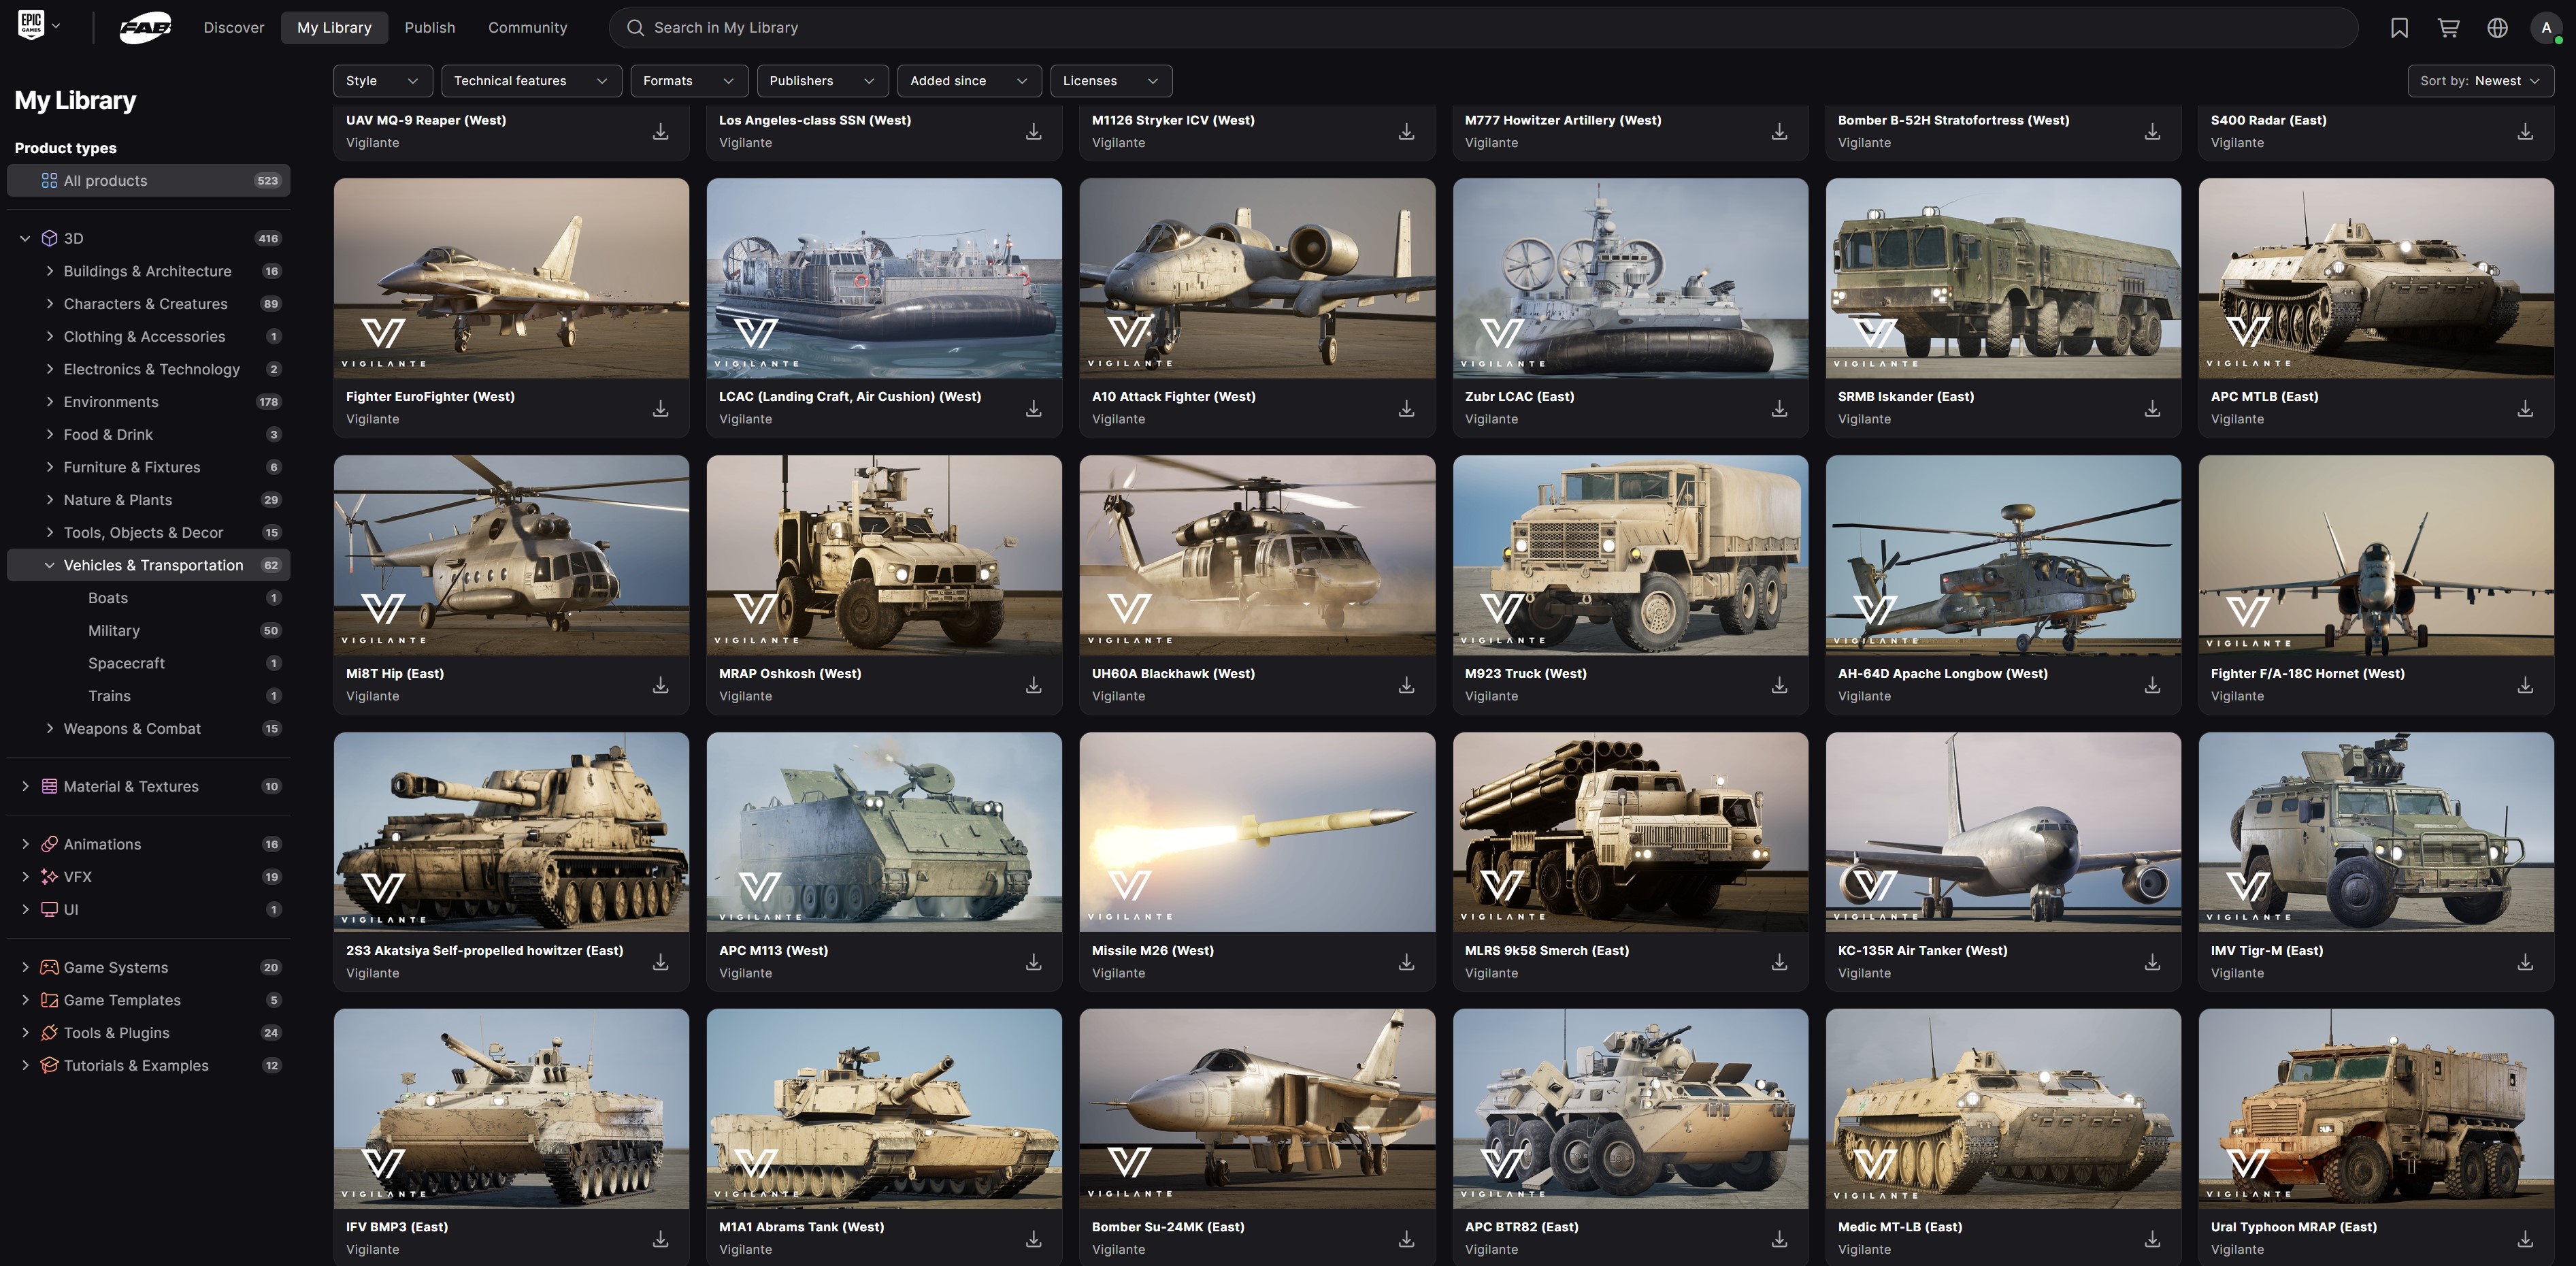Download M777 Howitzer Artillery (West)

pos(1780,132)
